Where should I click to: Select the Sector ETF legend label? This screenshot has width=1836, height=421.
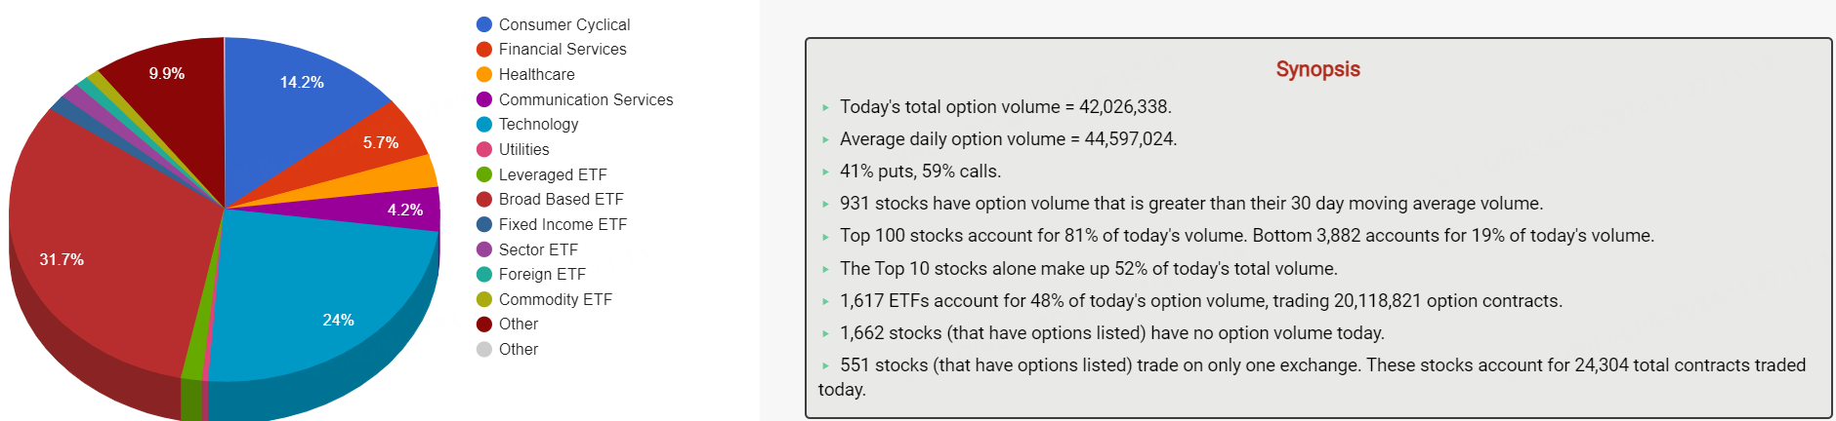(538, 249)
